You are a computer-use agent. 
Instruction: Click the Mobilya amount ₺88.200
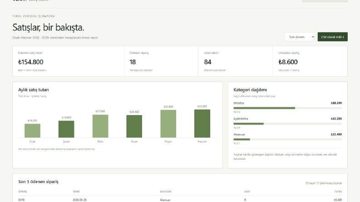336,103
